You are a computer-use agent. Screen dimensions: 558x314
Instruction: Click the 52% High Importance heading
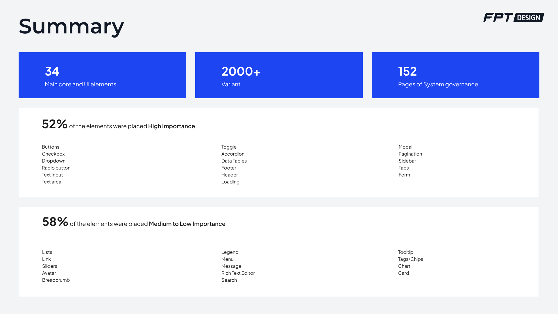(118, 125)
